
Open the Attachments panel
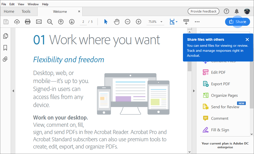pos(5,59)
